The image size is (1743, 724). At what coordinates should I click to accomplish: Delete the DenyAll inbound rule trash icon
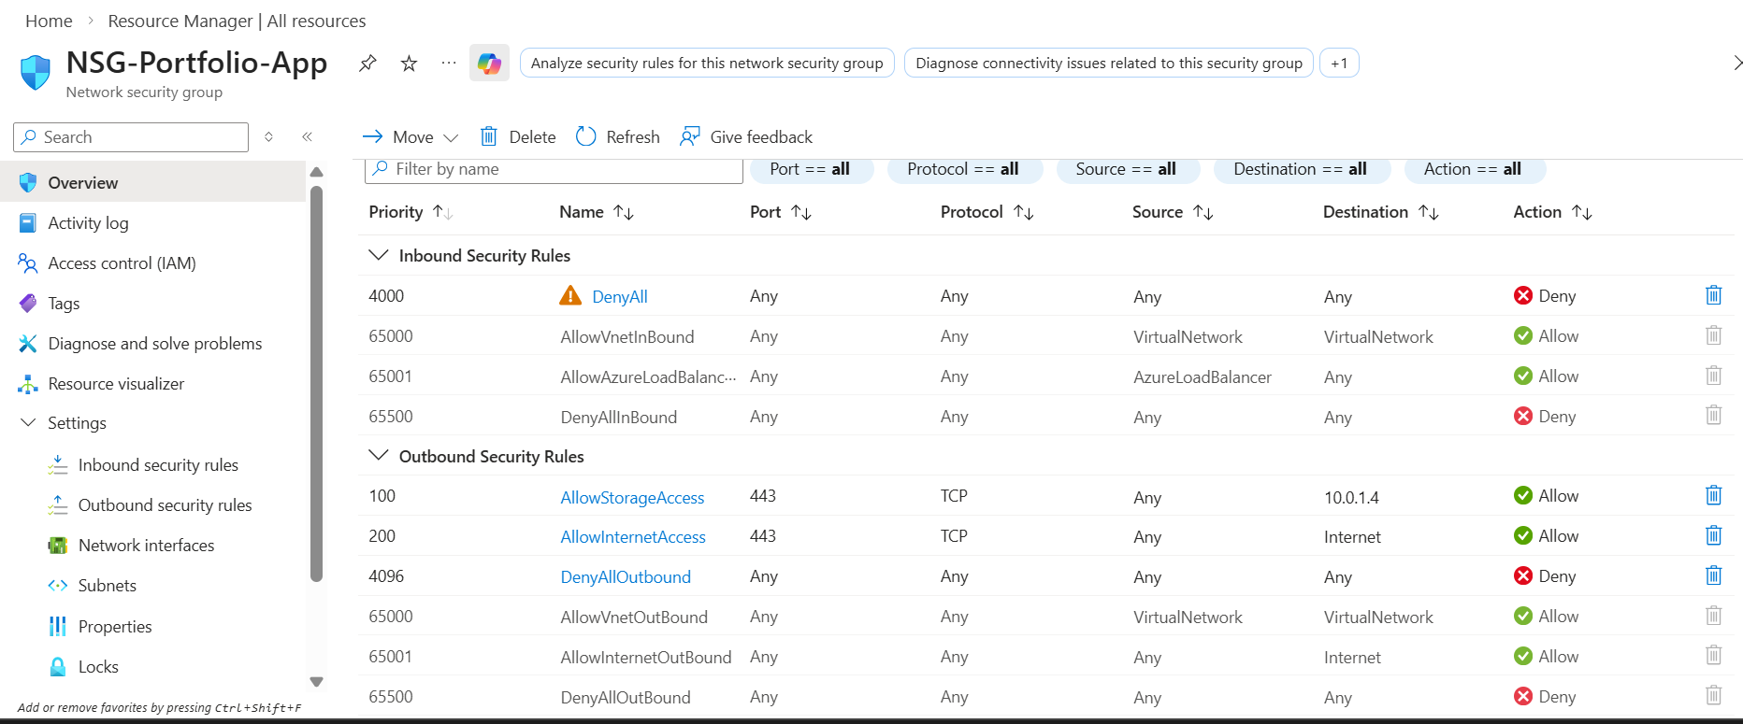pyautogui.click(x=1713, y=295)
